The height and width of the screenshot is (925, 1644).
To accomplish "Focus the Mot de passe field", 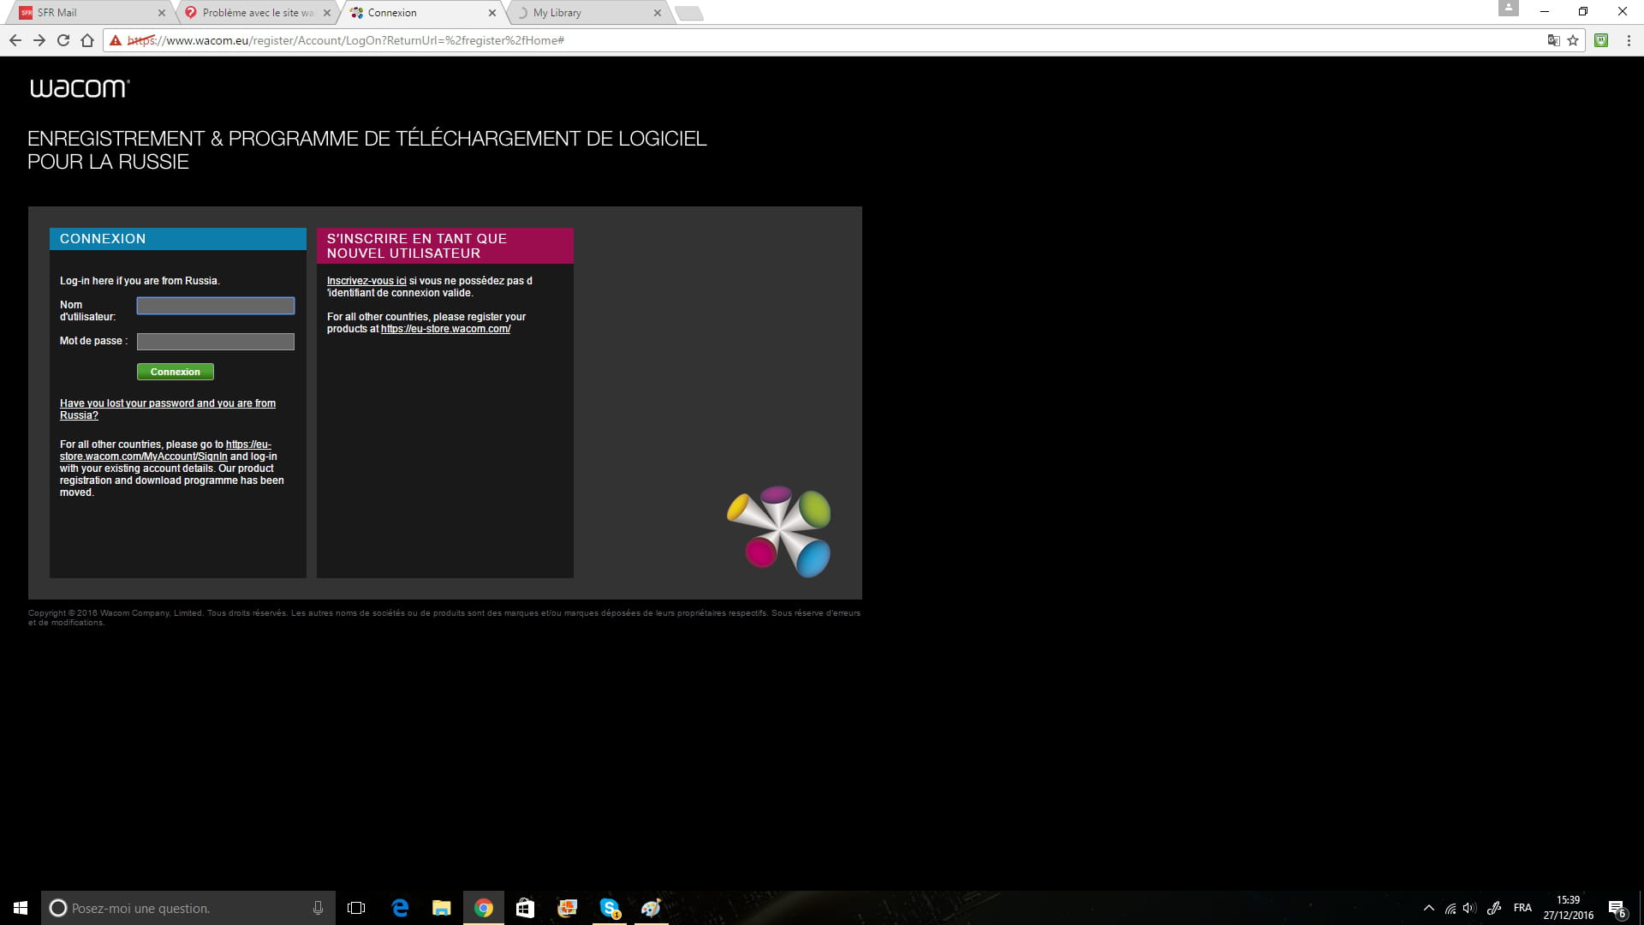I will pyautogui.click(x=216, y=342).
